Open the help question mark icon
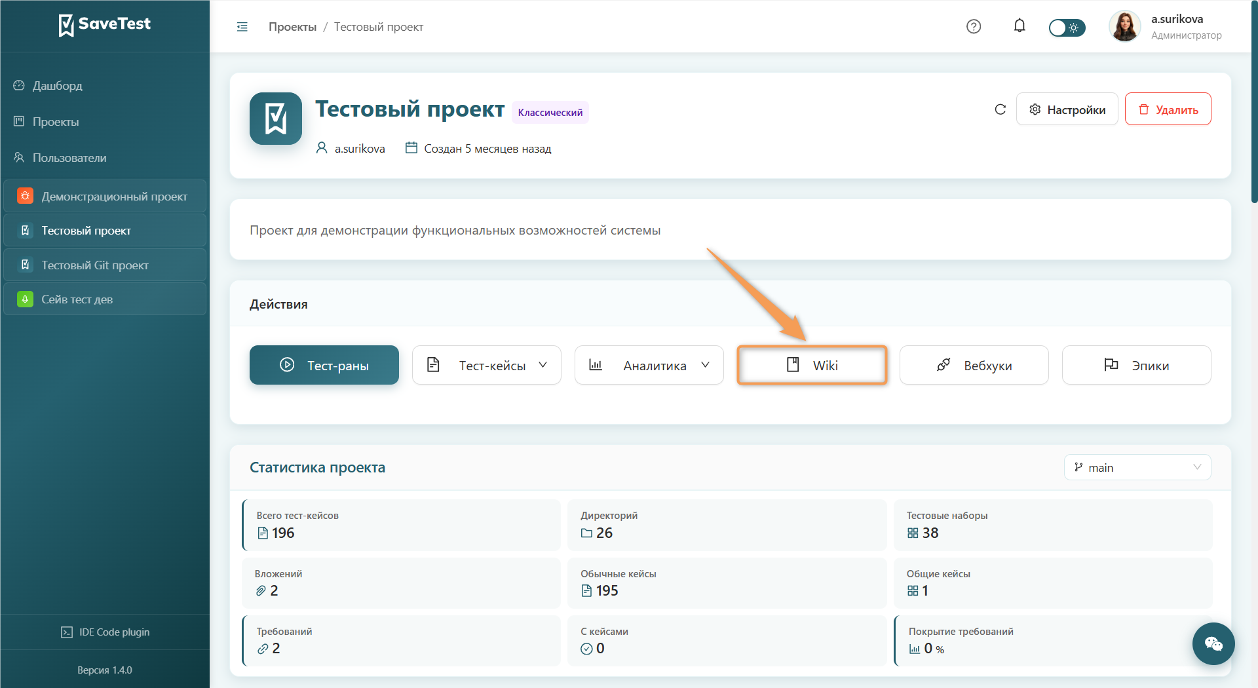The height and width of the screenshot is (688, 1258). (x=974, y=26)
